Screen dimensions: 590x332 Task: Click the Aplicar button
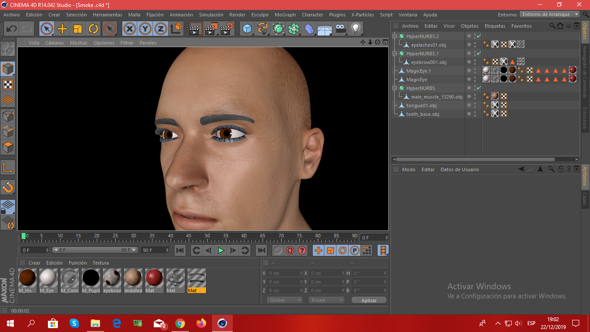pyautogui.click(x=369, y=300)
